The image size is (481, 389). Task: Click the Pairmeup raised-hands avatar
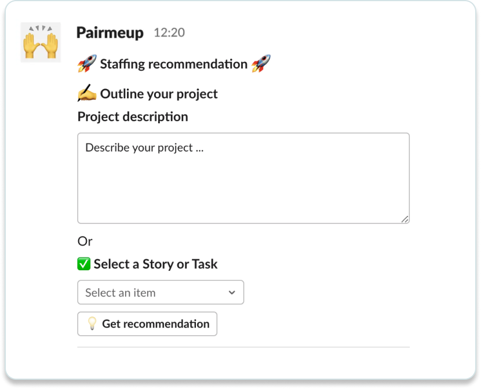41,42
